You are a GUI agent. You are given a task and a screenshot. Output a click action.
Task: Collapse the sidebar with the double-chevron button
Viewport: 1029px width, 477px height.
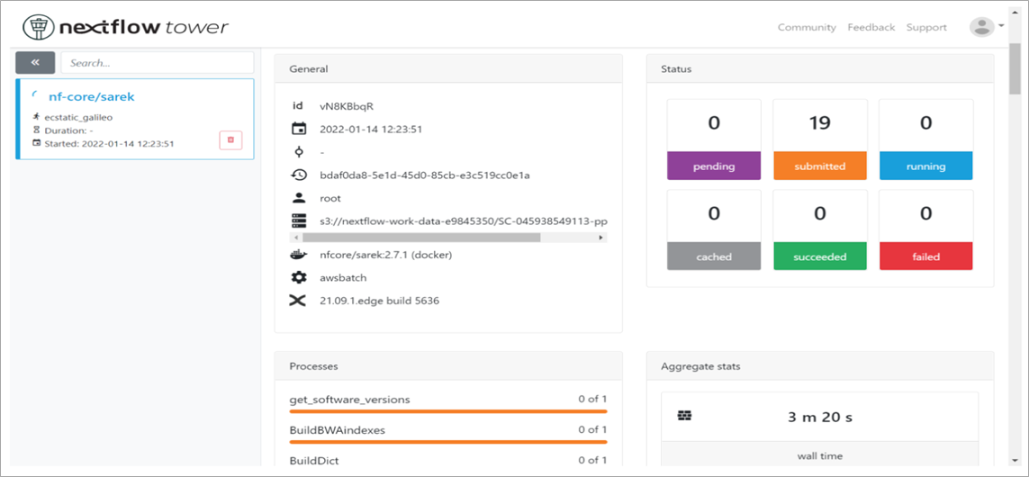(35, 62)
